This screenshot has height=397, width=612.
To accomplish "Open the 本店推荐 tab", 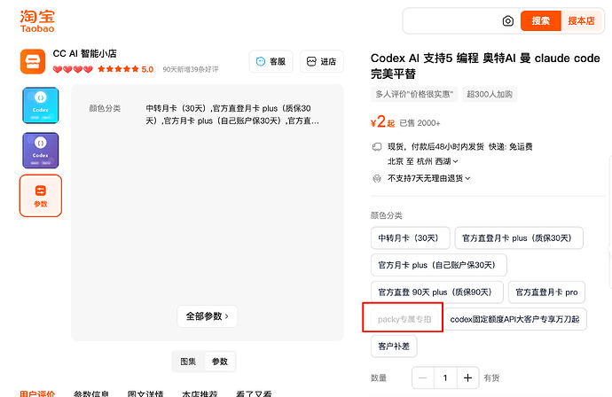I will [x=200, y=393].
